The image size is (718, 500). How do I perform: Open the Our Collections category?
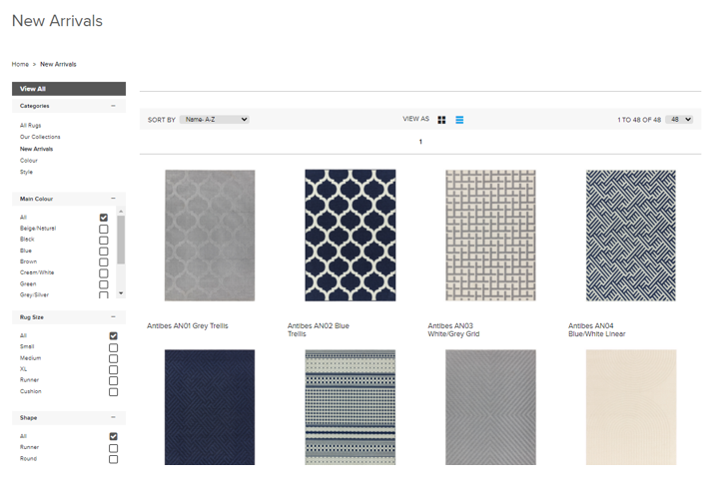(x=40, y=137)
